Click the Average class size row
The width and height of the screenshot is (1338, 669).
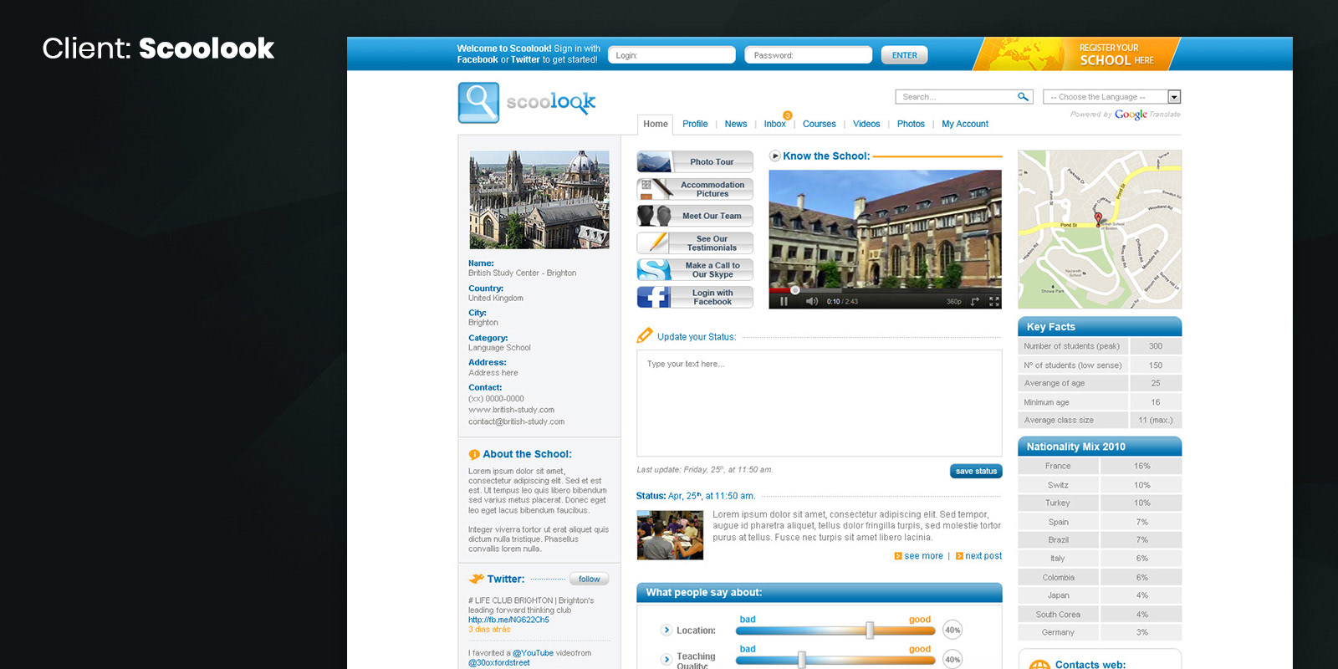pos(1100,420)
